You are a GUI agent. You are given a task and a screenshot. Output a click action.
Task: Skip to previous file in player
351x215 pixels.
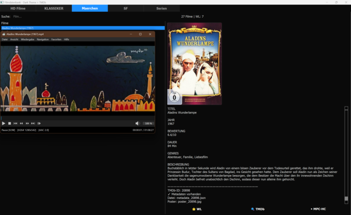[x=15, y=123]
